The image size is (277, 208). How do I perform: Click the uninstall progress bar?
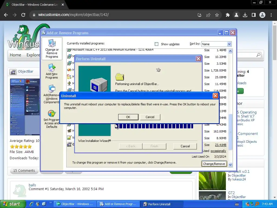pos(154,126)
